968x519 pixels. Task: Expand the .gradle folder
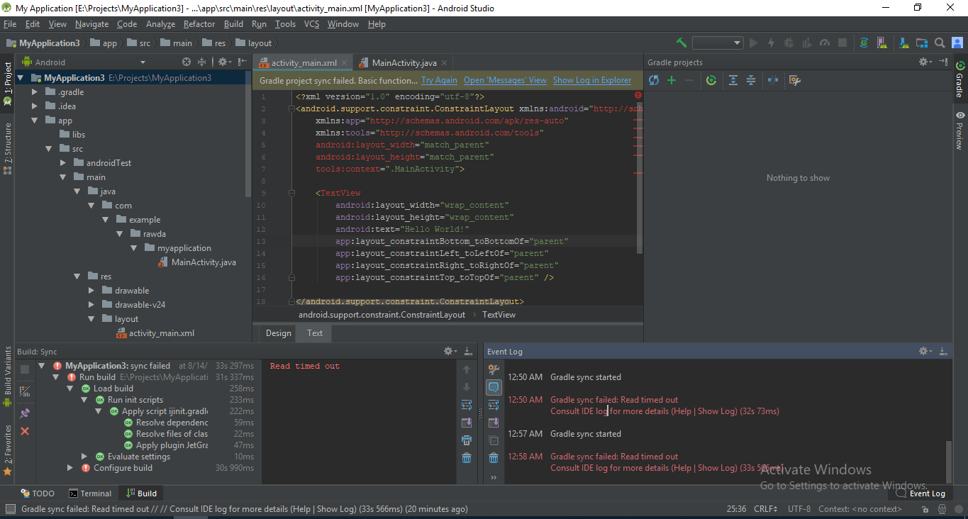[x=35, y=92]
